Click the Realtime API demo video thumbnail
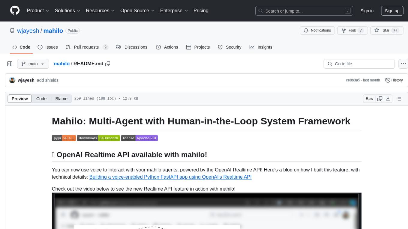The image size is (408, 229). coord(206,211)
